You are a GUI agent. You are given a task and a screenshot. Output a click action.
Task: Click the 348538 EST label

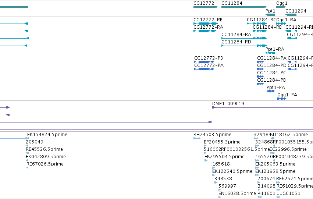click(x=223, y=179)
